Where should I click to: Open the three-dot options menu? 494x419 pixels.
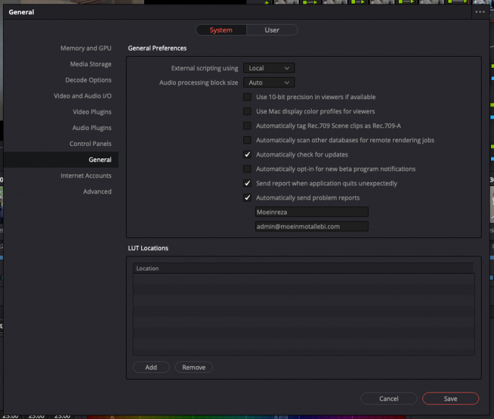tap(480, 12)
